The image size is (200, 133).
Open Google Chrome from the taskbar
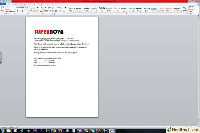54,131
